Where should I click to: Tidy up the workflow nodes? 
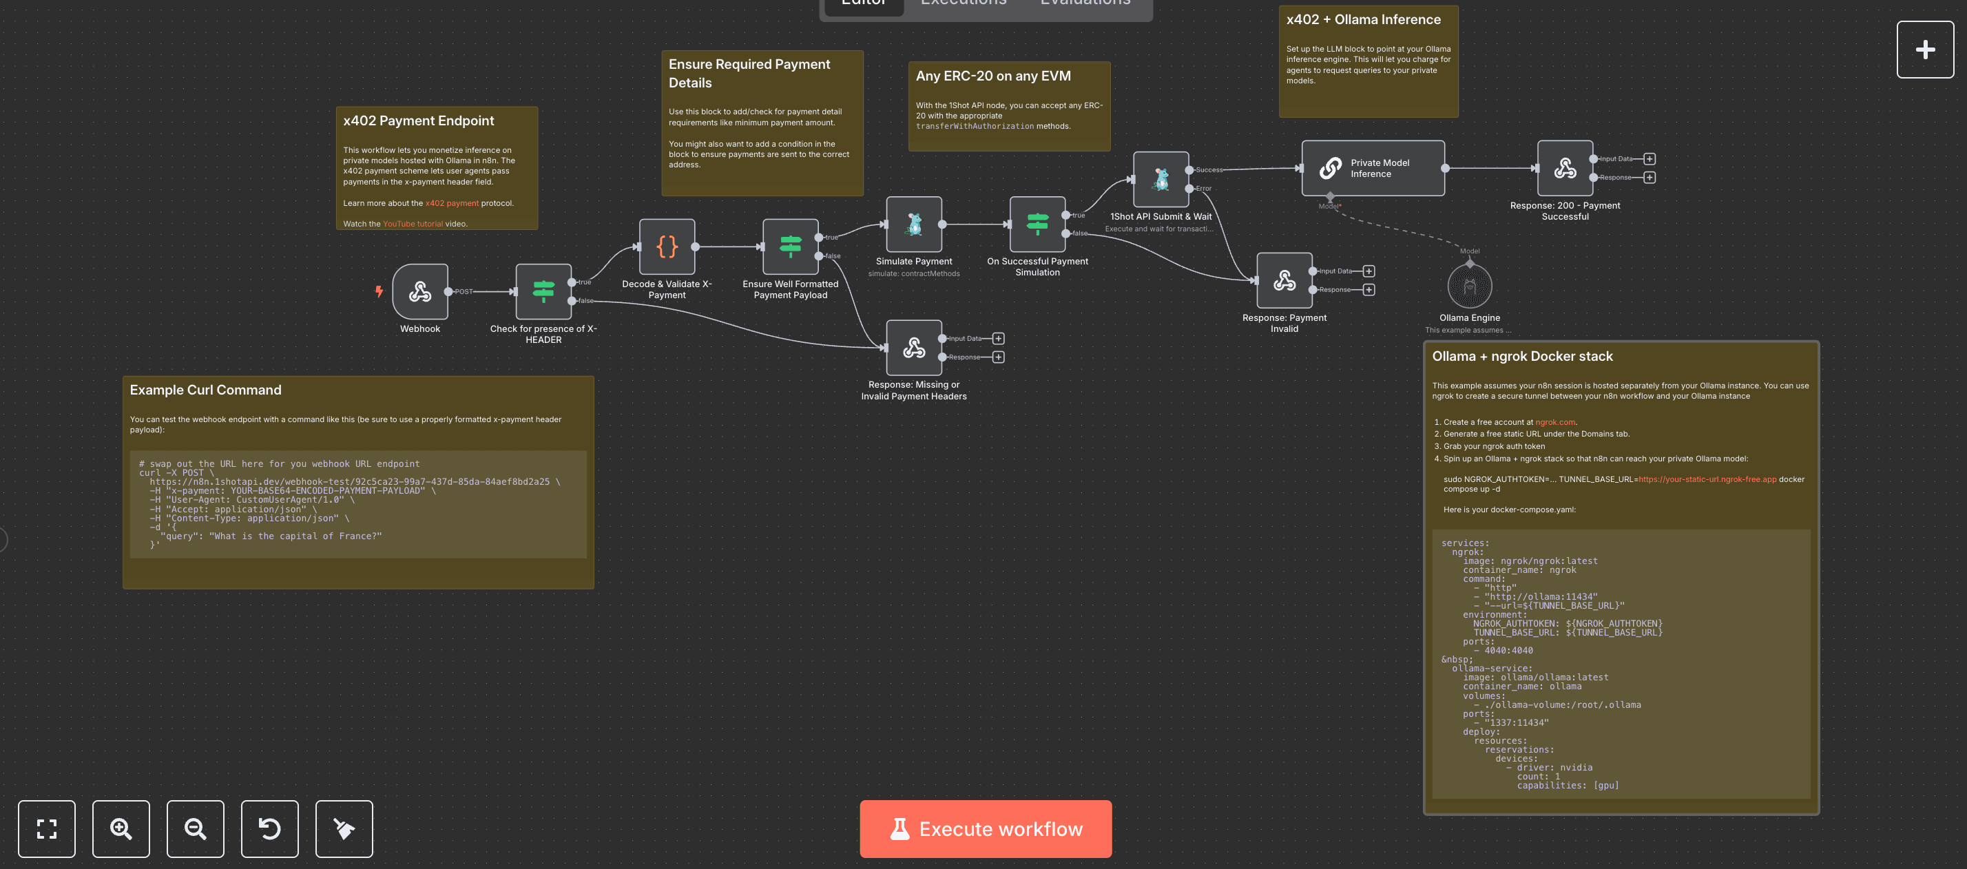[344, 828]
